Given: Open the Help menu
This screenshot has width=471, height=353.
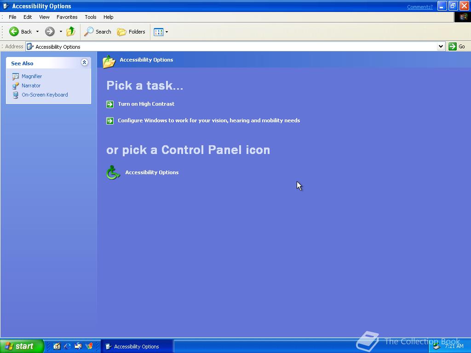Looking at the screenshot, I should pos(109,17).
